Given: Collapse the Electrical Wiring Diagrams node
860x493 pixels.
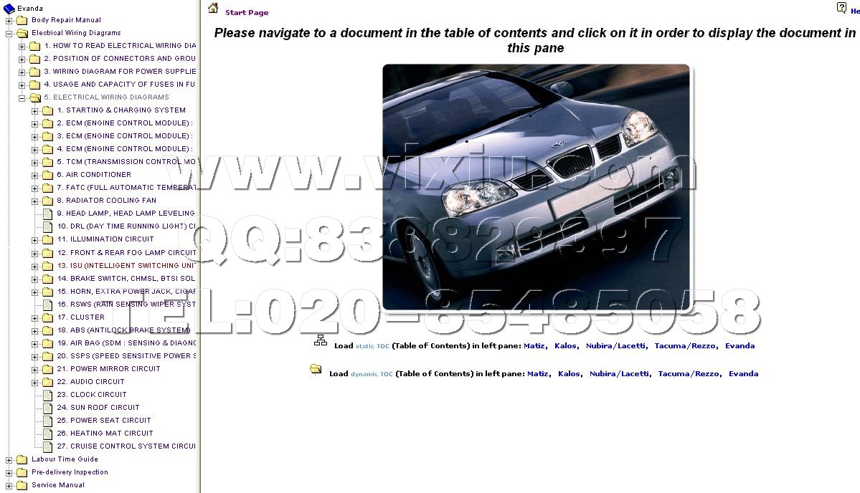Looking at the screenshot, I should click(9, 33).
